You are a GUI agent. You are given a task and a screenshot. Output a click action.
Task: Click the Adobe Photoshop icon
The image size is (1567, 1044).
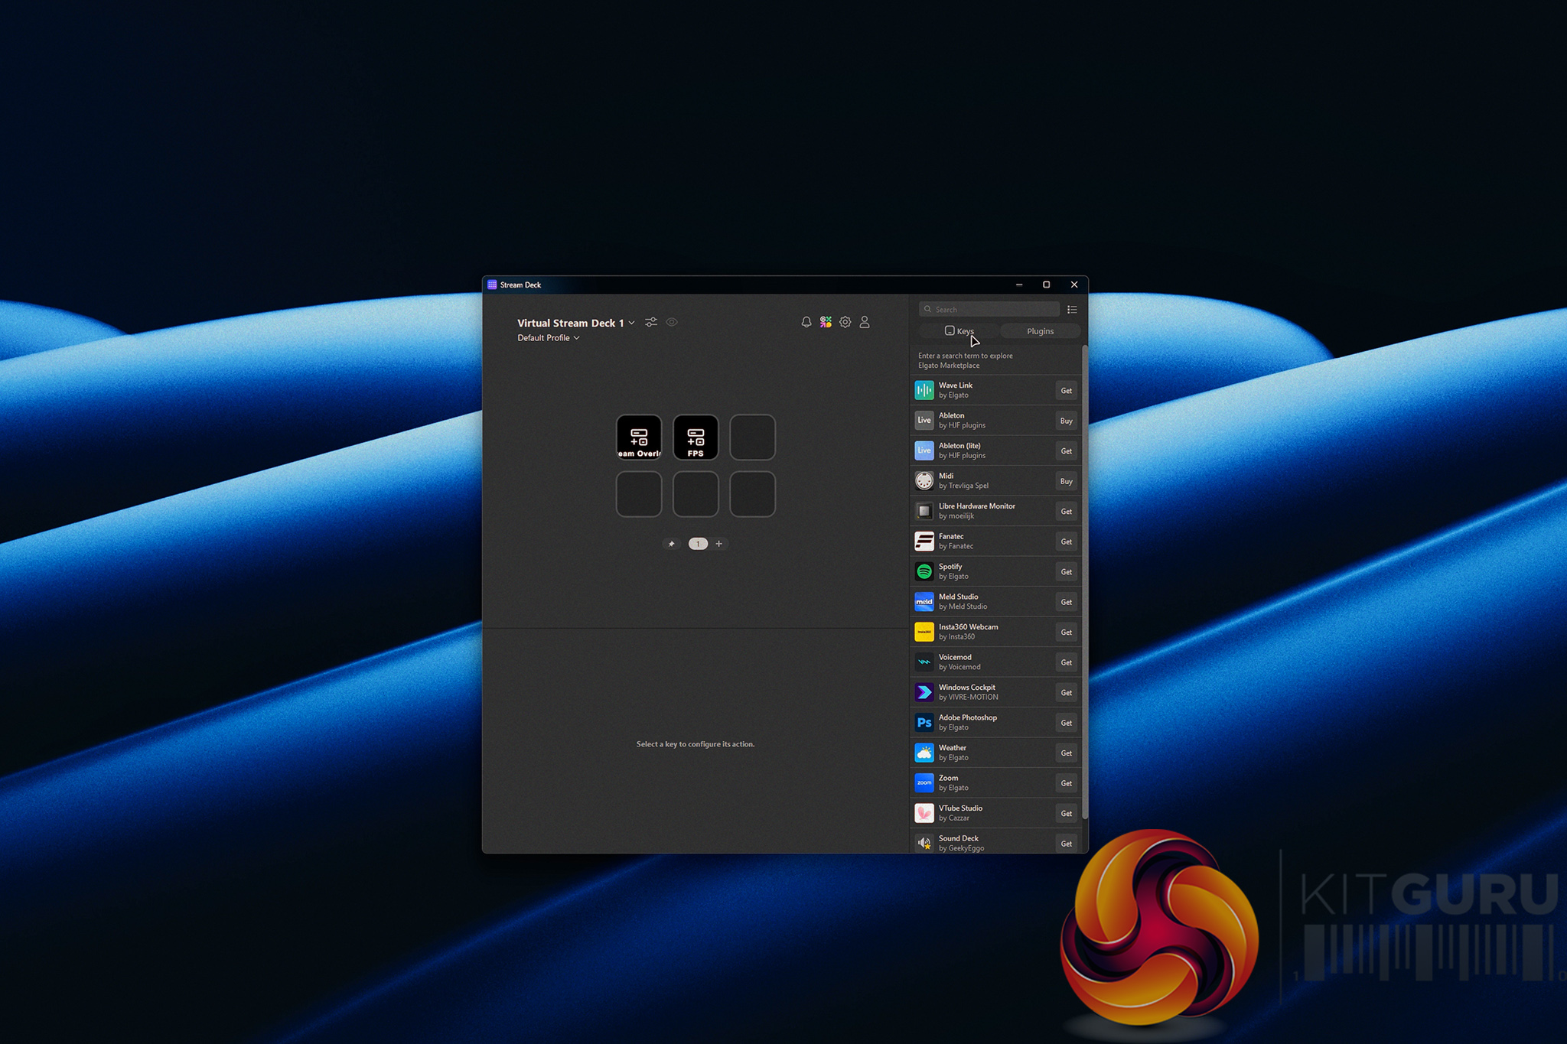click(924, 722)
